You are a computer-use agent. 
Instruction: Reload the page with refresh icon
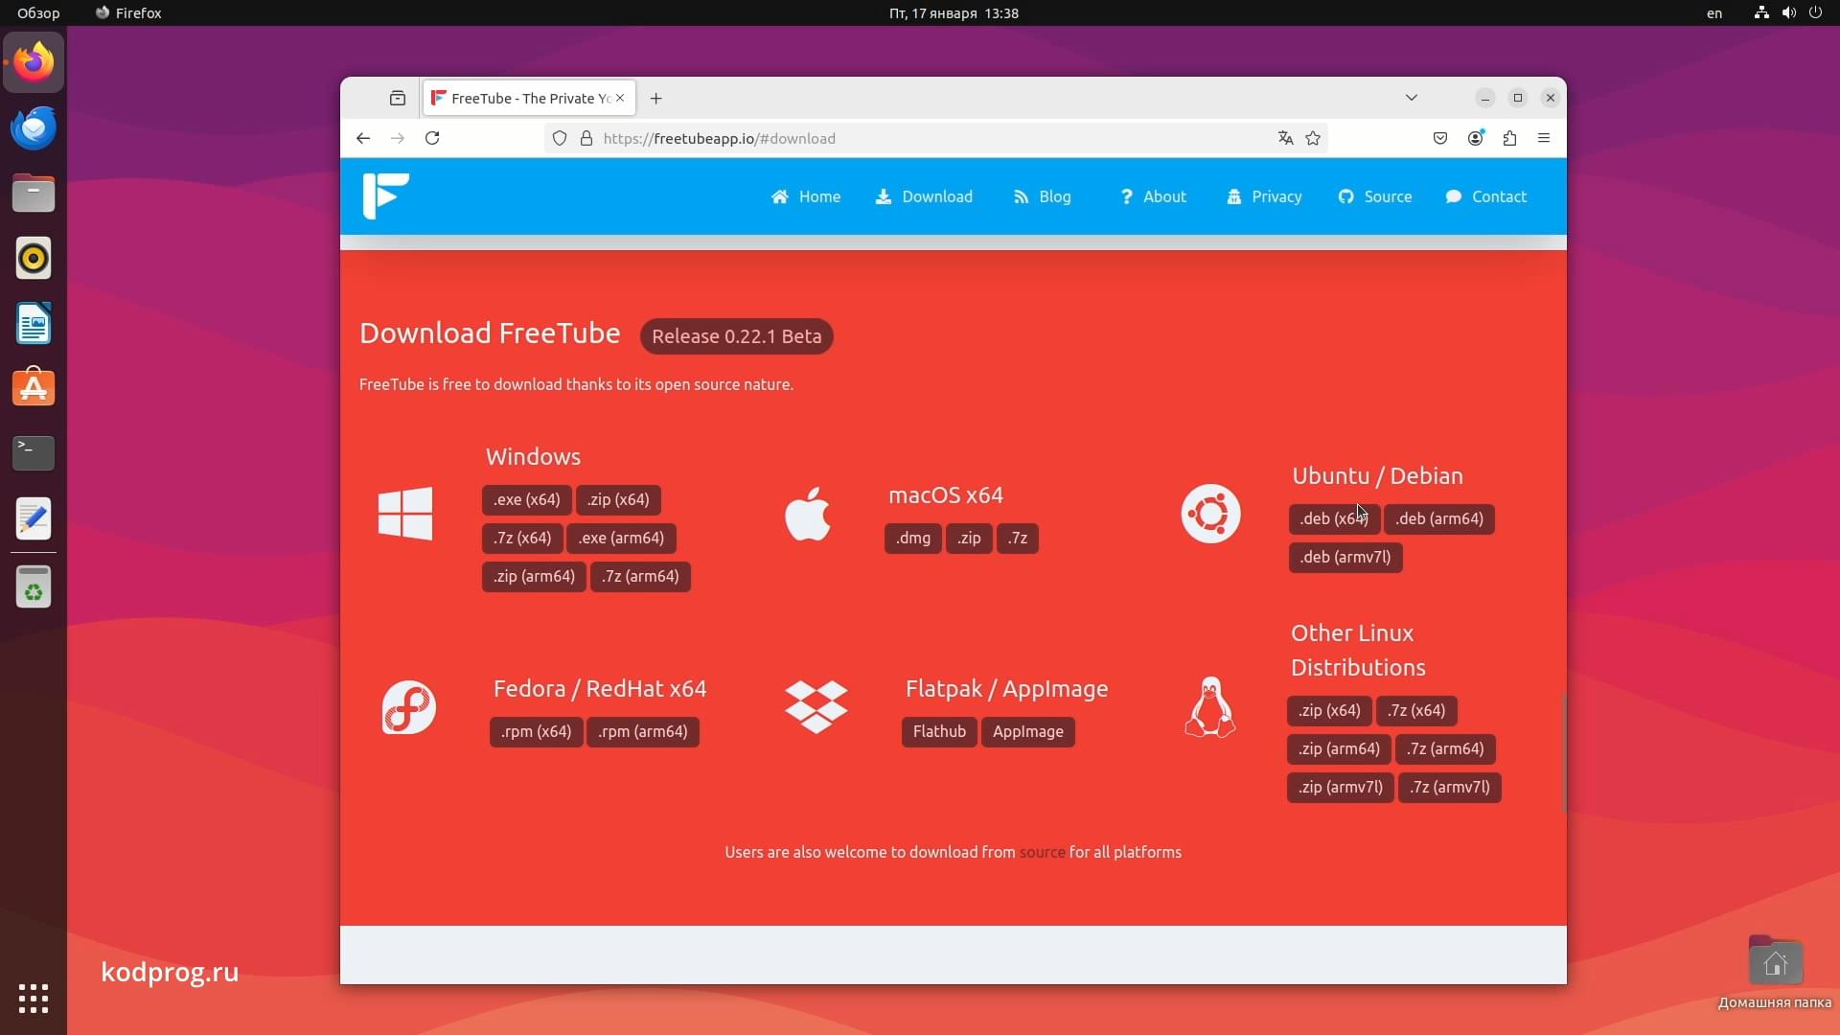point(432,138)
